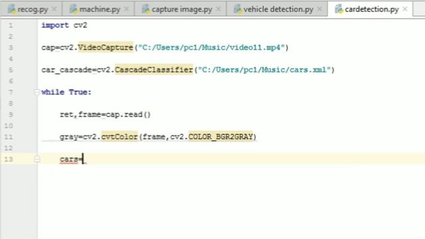
Task: Click the cars.xml path string
Action: (264, 70)
